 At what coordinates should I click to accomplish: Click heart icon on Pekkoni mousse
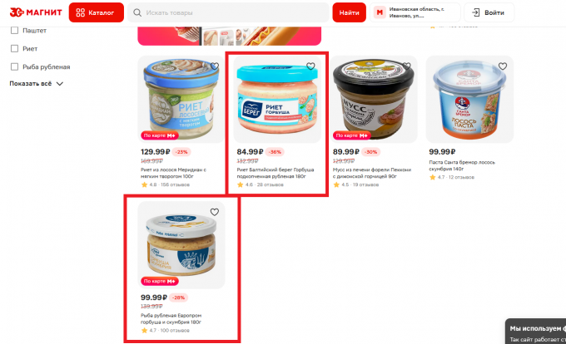tap(406, 66)
